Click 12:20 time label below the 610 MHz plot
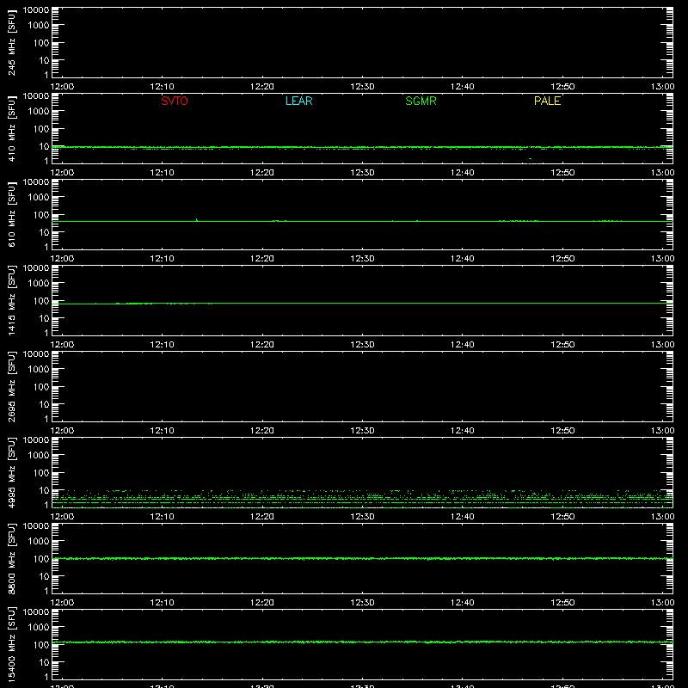This screenshot has height=688, width=688. [x=262, y=259]
